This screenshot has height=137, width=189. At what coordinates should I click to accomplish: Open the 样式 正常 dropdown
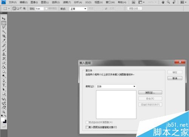pos(78,9)
